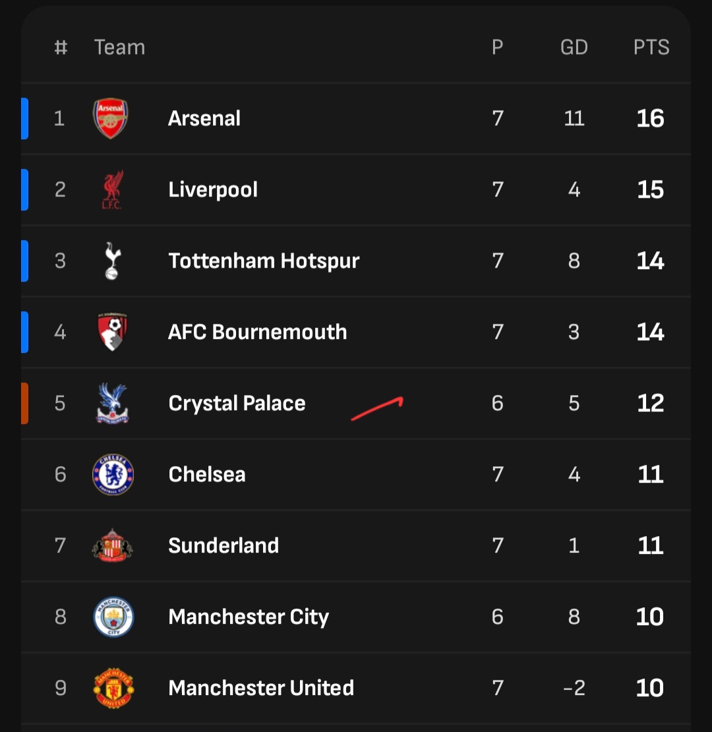
Task: Sort by GD column header
Action: tap(574, 47)
